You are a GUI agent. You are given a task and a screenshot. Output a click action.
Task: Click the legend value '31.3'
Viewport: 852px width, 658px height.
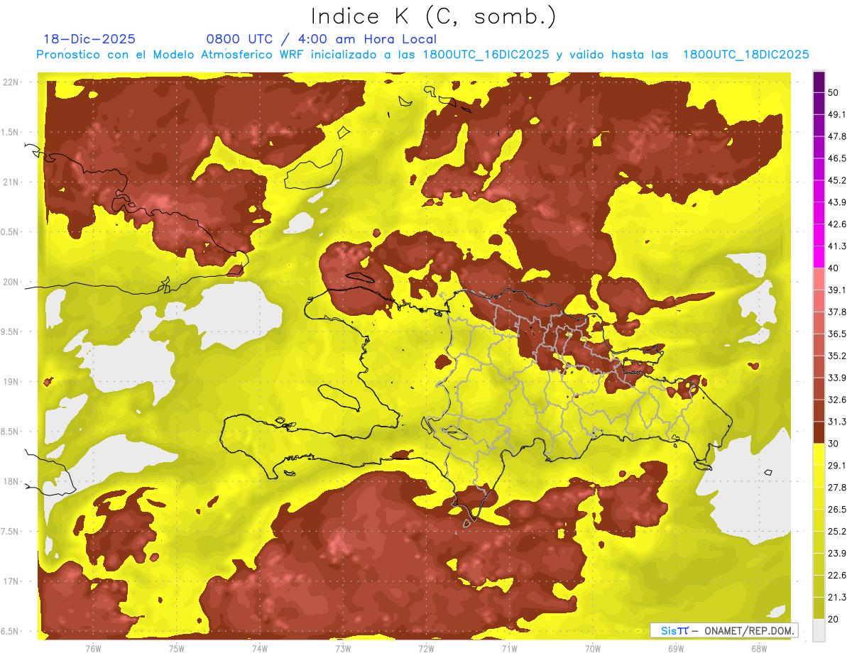click(837, 422)
